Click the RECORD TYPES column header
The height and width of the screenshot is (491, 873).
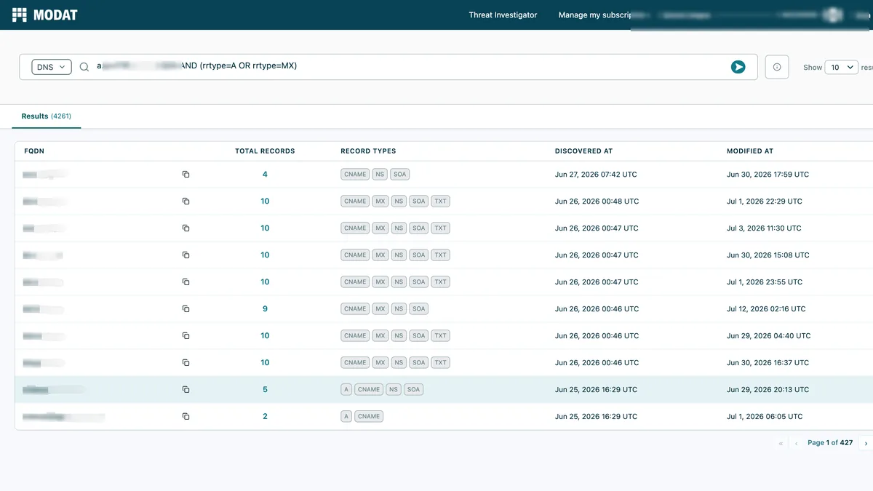tap(368, 151)
